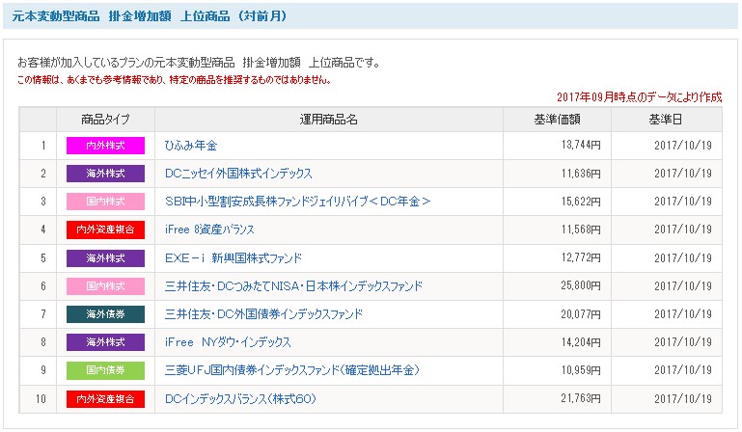The height and width of the screenshot is (432, 742).
Task: Click the 2017/10/19 date for DCインデックスバランス
Action: pyautogui.click(x=683, y=398)
